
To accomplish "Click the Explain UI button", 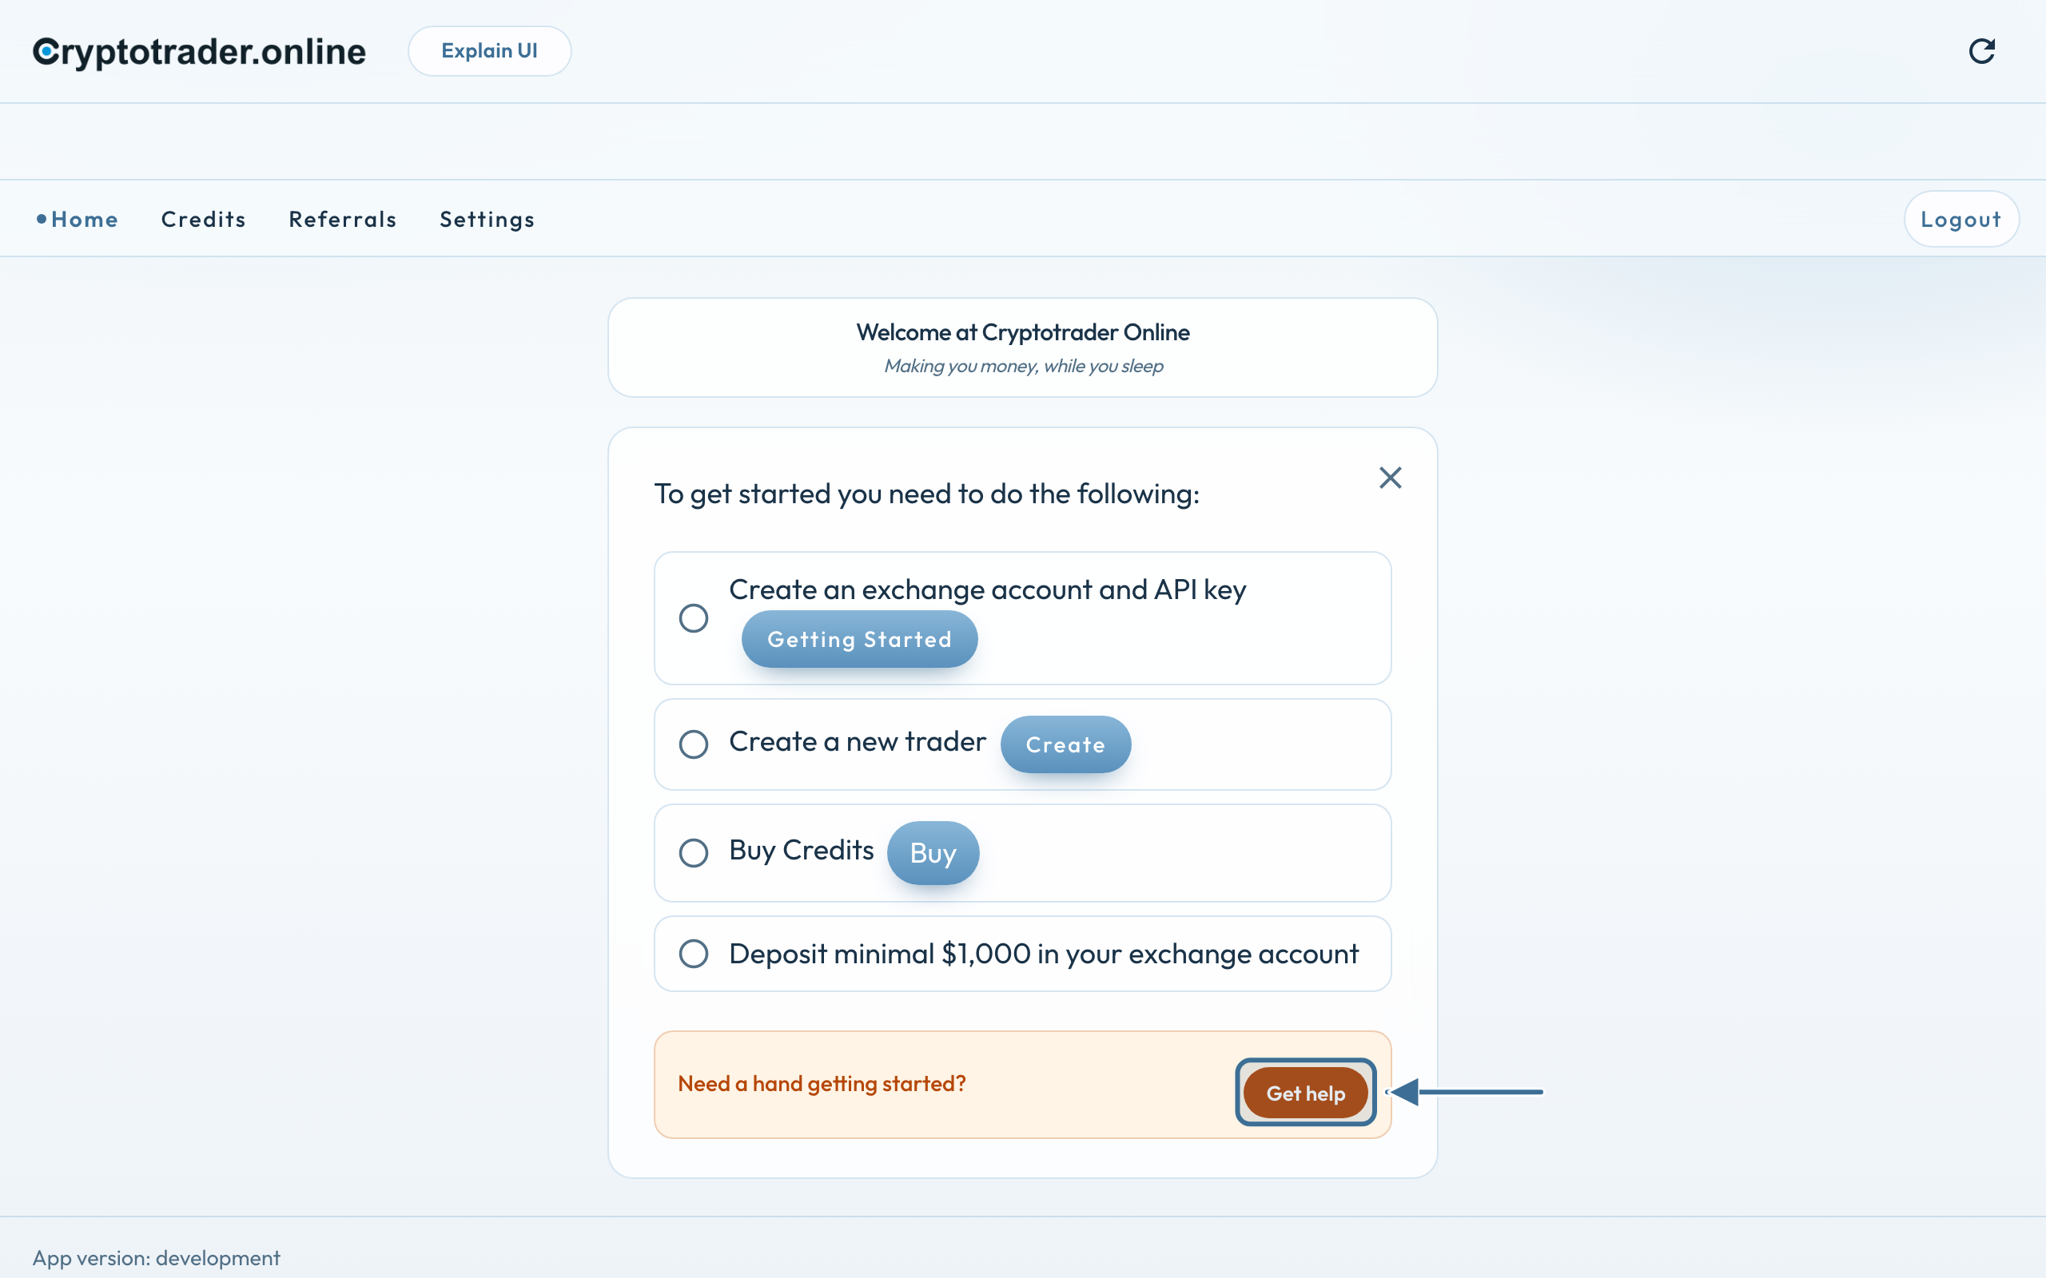I will coord(489,50).
